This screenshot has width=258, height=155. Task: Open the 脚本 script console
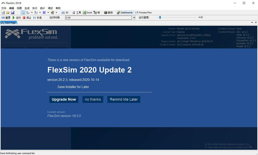click(109, 12)
